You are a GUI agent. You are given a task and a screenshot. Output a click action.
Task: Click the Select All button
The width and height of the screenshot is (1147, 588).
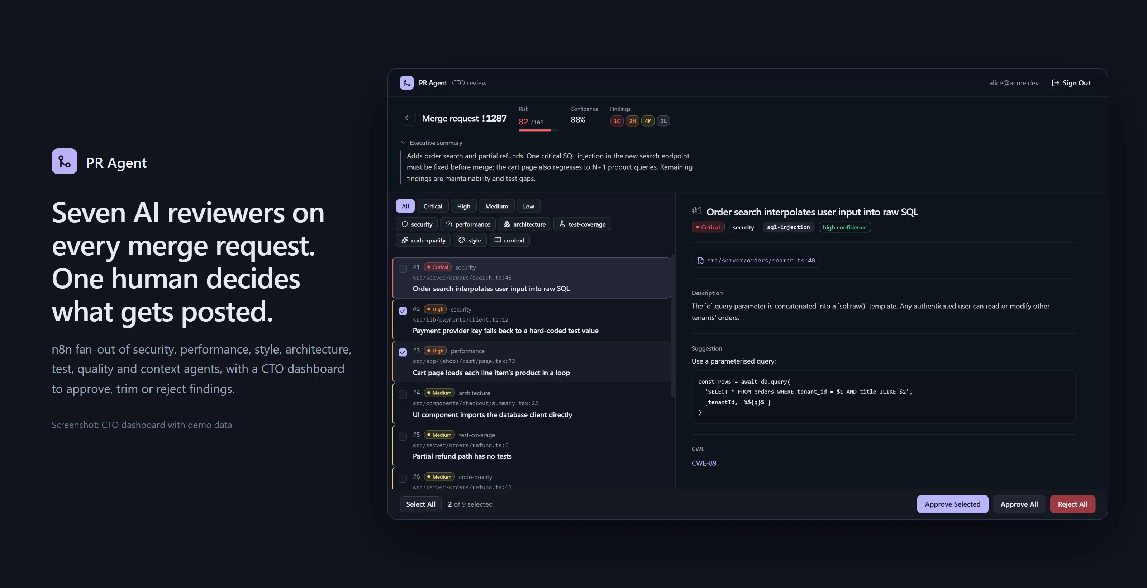[x=421, y=504]
